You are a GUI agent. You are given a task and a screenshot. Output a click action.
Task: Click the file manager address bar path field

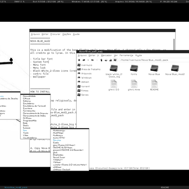(154, 60)
